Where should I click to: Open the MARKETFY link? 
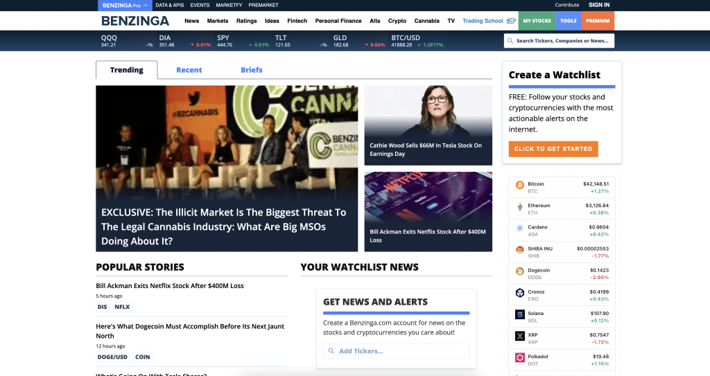pyautogui.click(x=229, y=5)
